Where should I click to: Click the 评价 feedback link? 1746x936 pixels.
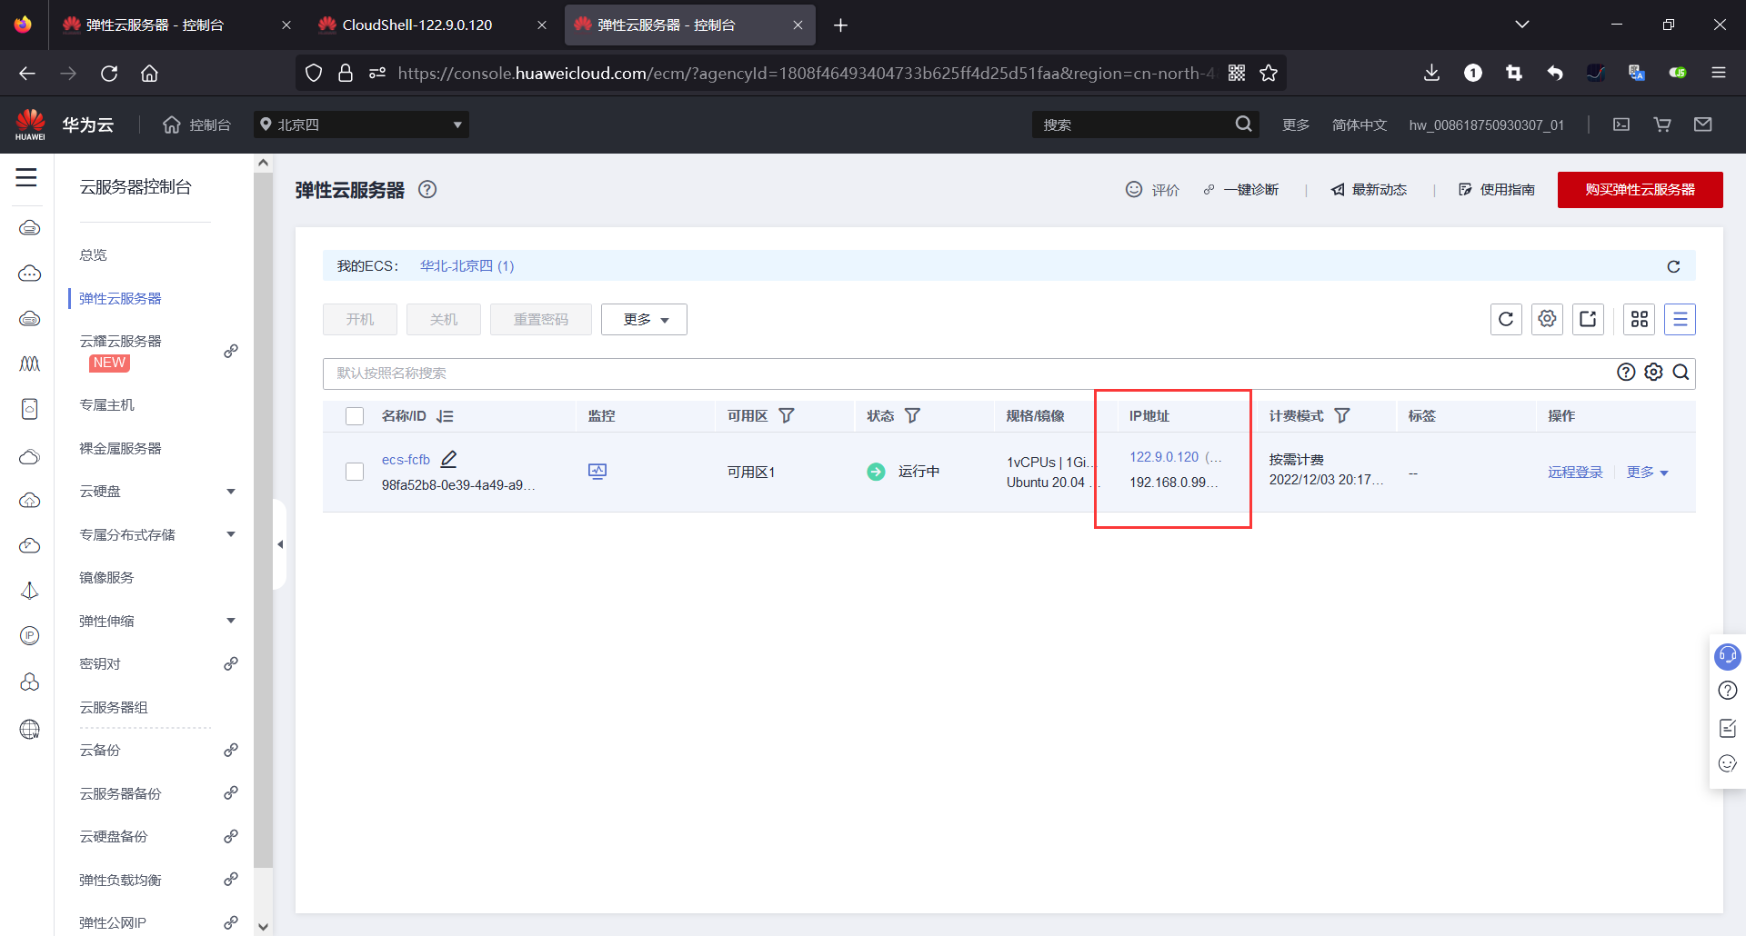pos(1152,190)
